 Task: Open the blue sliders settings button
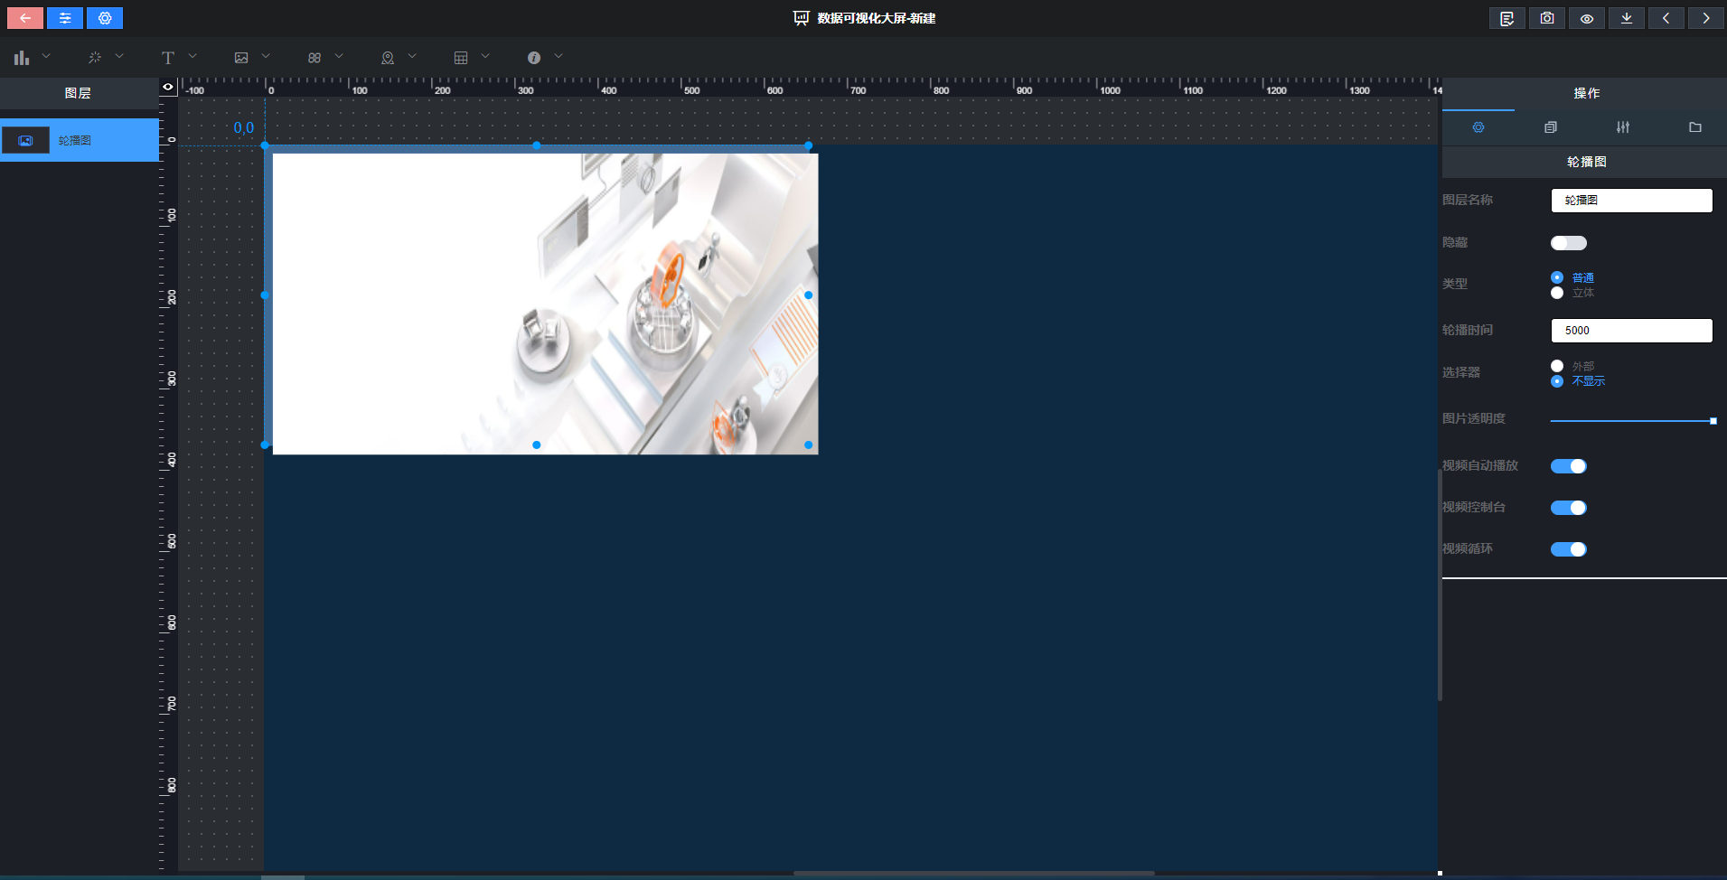click(65, 18)
